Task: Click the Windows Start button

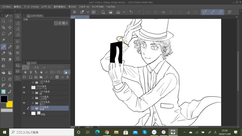Action: pos(5,132)
